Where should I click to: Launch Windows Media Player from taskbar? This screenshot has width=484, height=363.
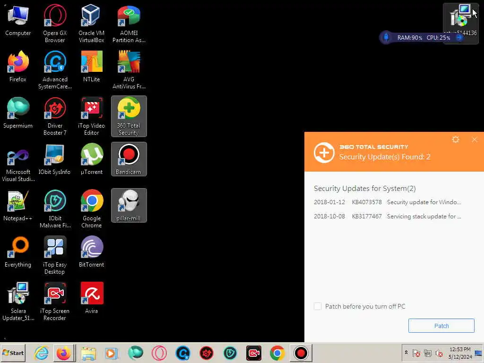(x=112, y=353)
